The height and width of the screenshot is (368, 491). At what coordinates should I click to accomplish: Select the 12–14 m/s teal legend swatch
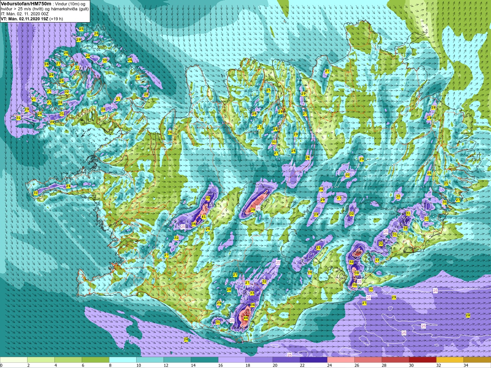177,360
